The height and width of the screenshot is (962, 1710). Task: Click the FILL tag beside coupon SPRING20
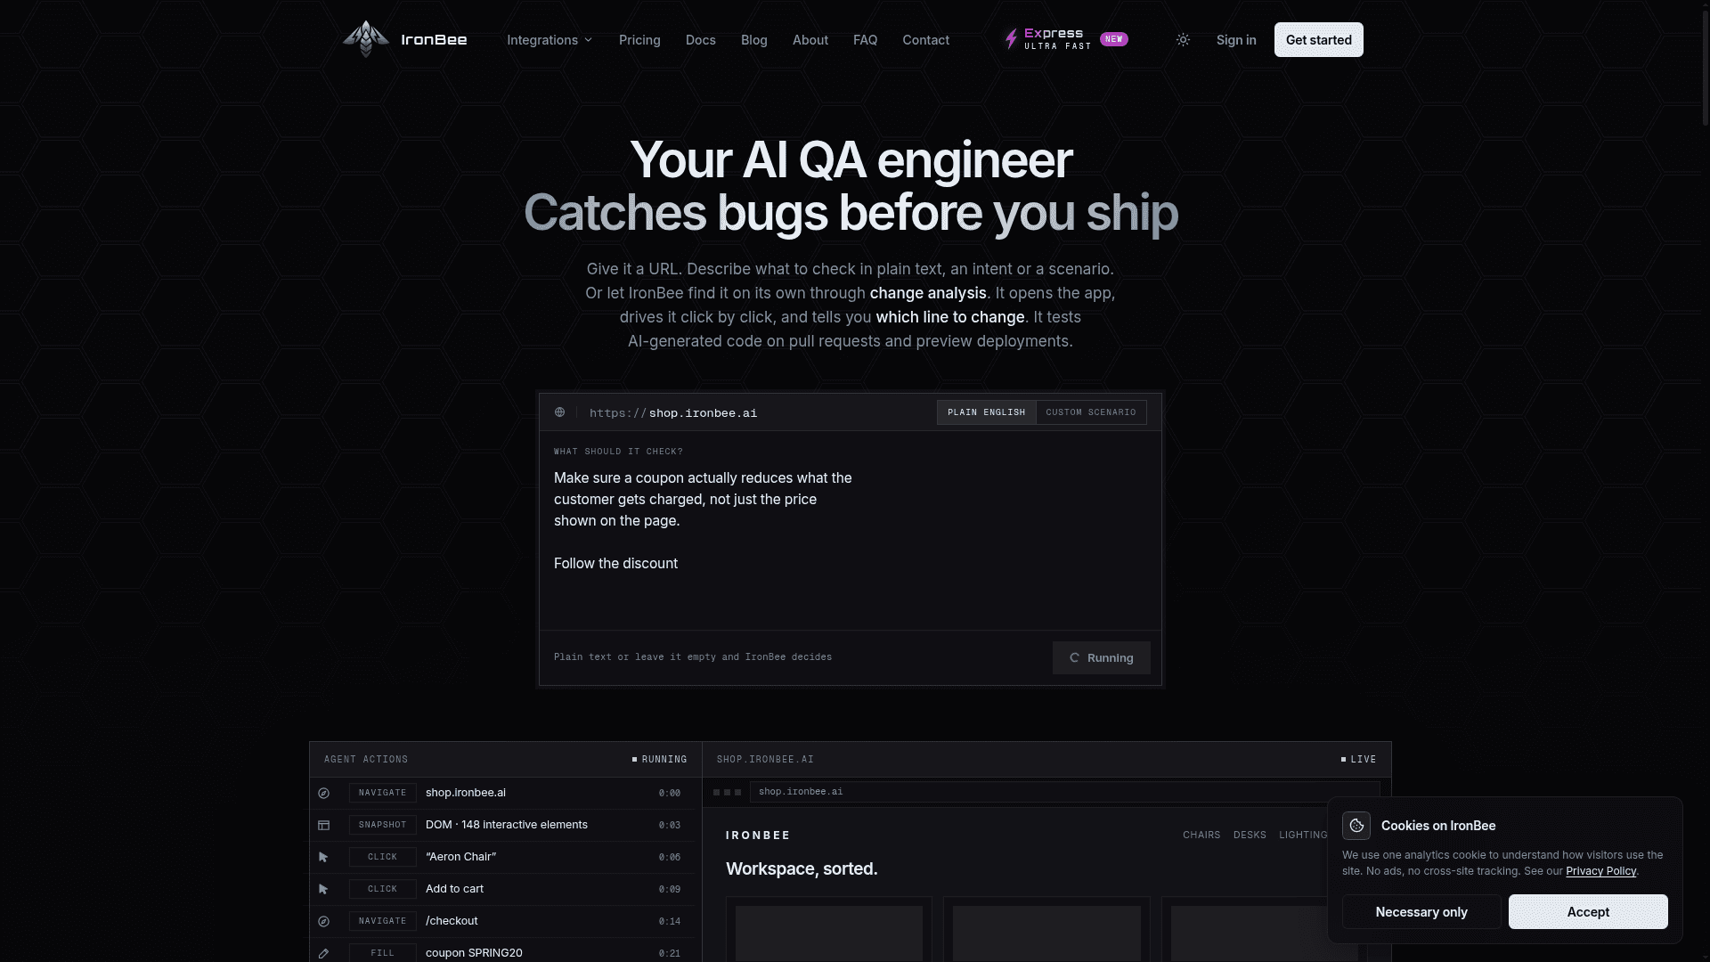[x=382, y=953]
